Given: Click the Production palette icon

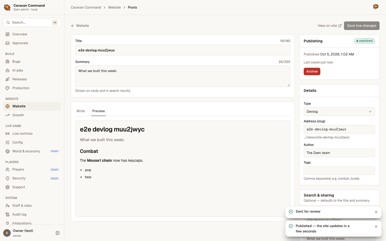Looking at the screenshot, I should click(x=8, y=88).
